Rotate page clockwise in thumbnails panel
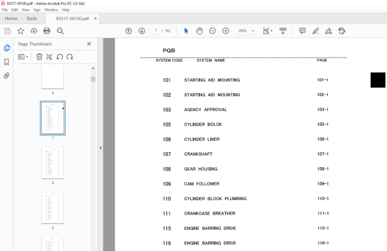Viewport: 387px width, 251px height. (x=70, y=57)
